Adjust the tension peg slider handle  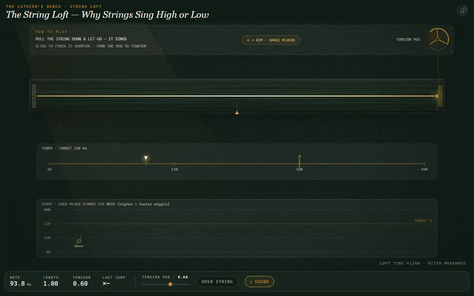point(170,284)
